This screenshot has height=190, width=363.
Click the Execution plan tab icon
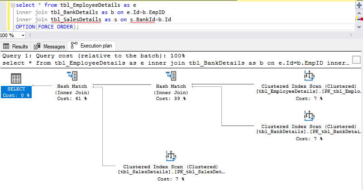pos(74,45)
